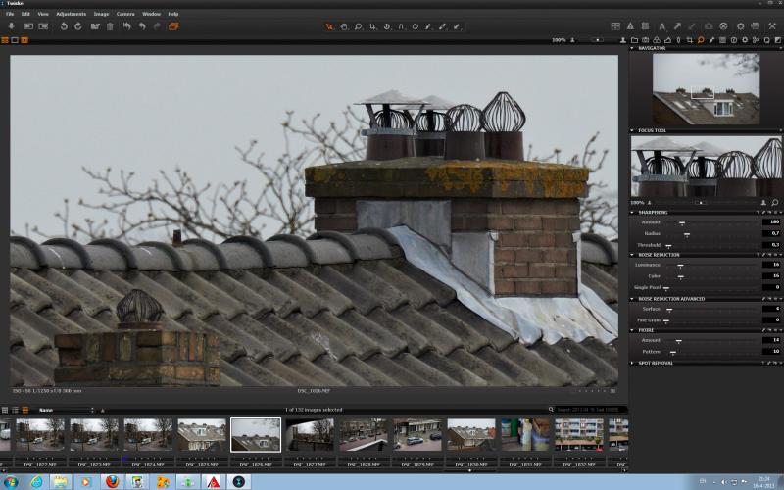The width and height of the screenshot is (784, 490).
Task: Collapse the Moire panel
Action: pyautogui.click(x=632, y=330)
